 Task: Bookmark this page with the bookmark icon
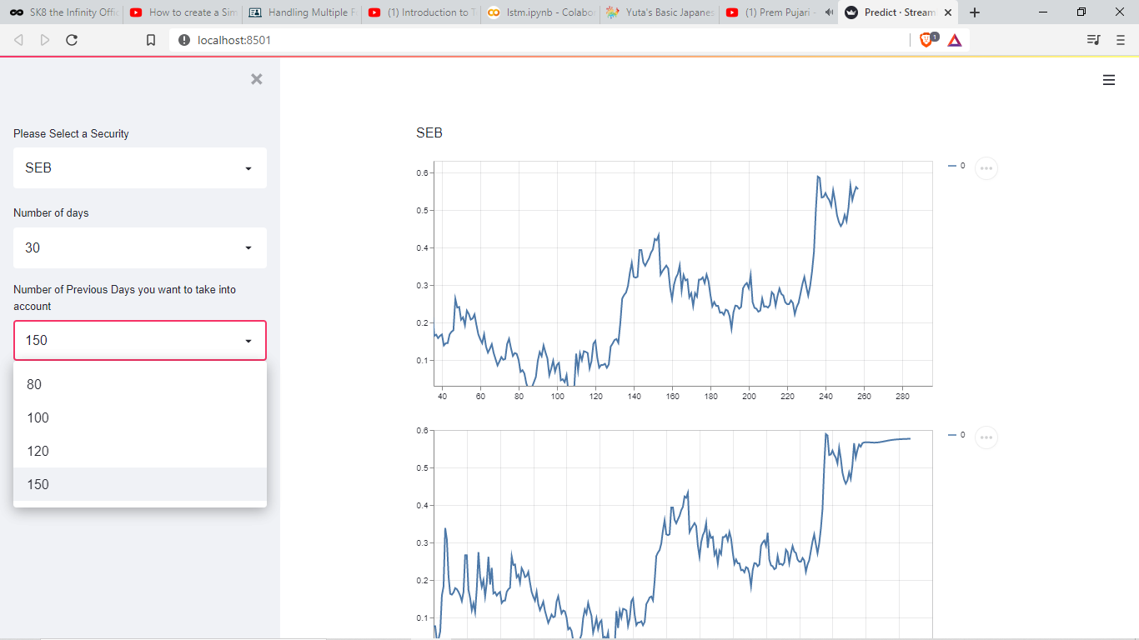[151, 40]
